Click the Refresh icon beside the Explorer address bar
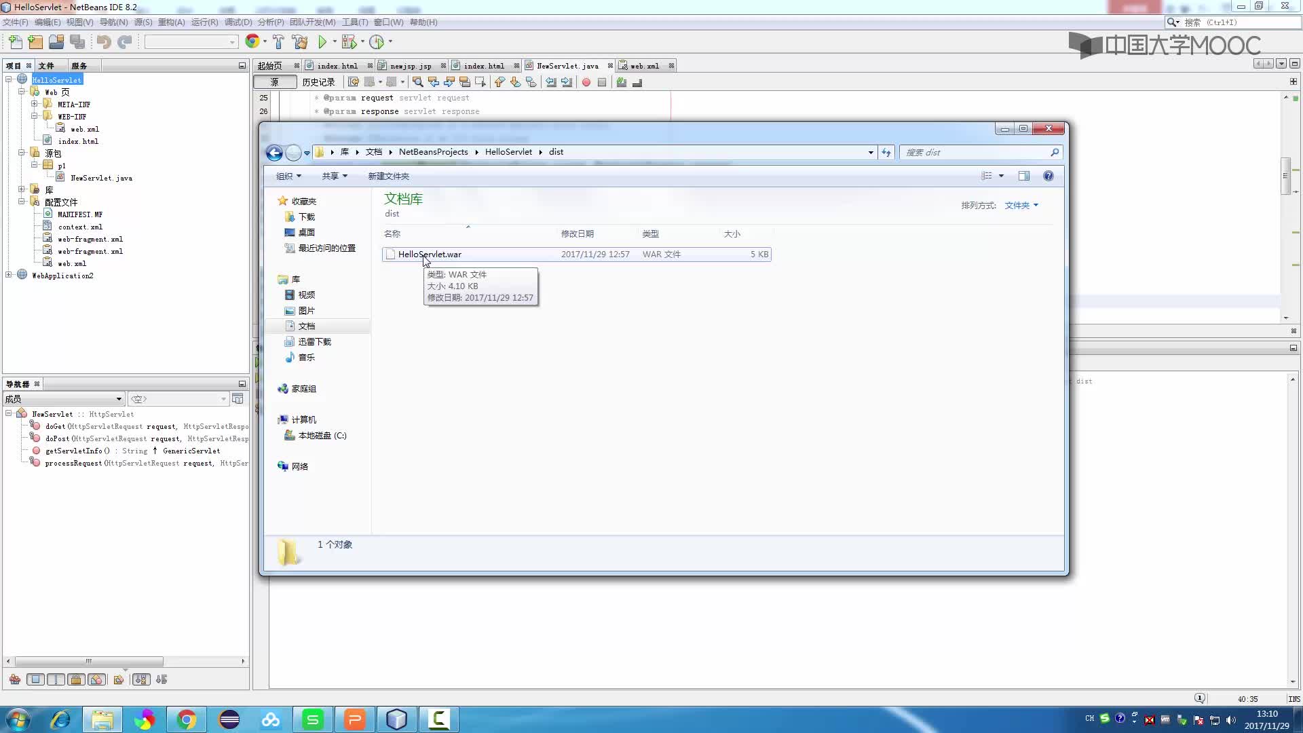 pos(886,153)
